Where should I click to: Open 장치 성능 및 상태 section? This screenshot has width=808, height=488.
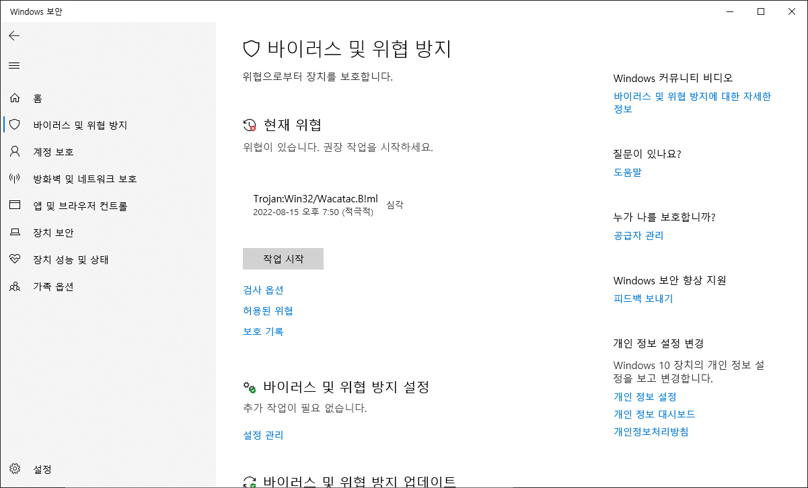(108, 259)
